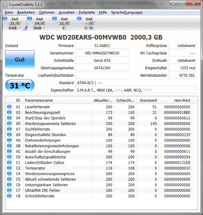The height and width of the screenshot is (215, 203).
Task: Click the blue status orb of E: drive
Action: [54, 19]
